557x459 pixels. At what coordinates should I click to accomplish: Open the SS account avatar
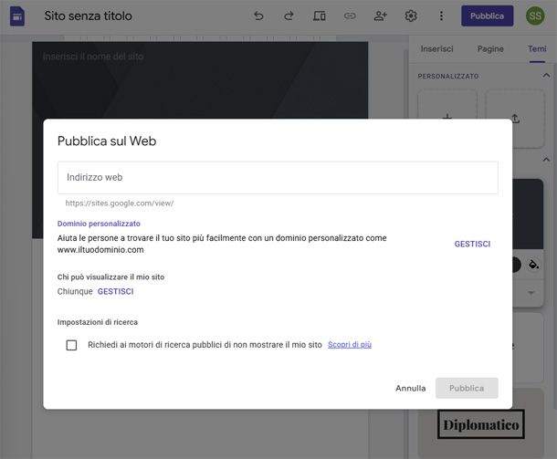(535, 16)
